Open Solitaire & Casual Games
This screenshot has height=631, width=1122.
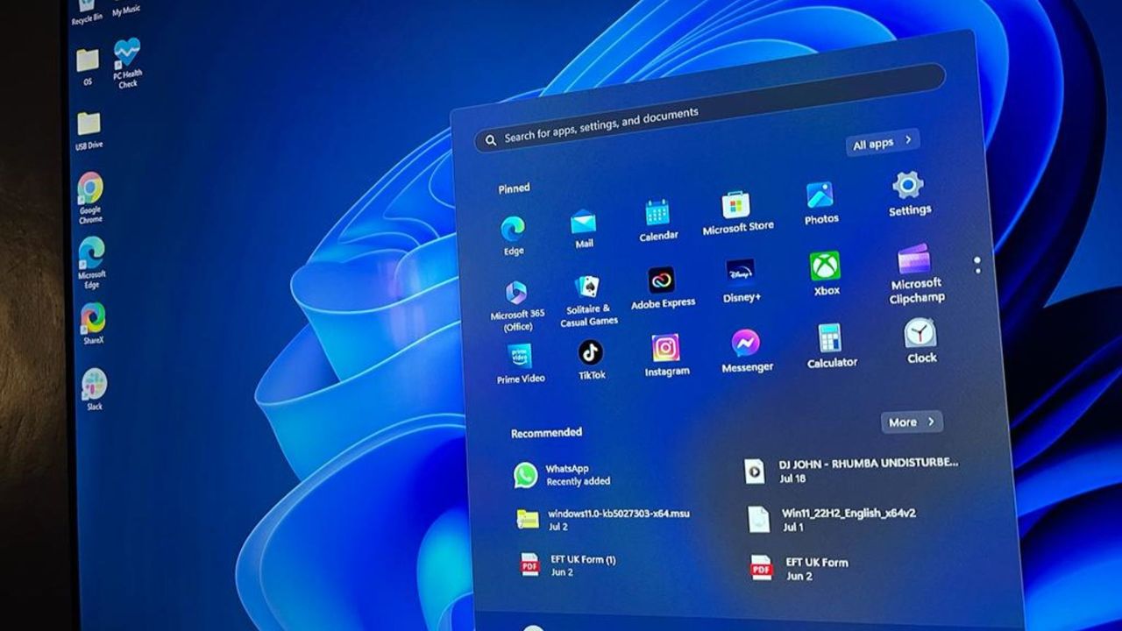(x=588, y=301)
